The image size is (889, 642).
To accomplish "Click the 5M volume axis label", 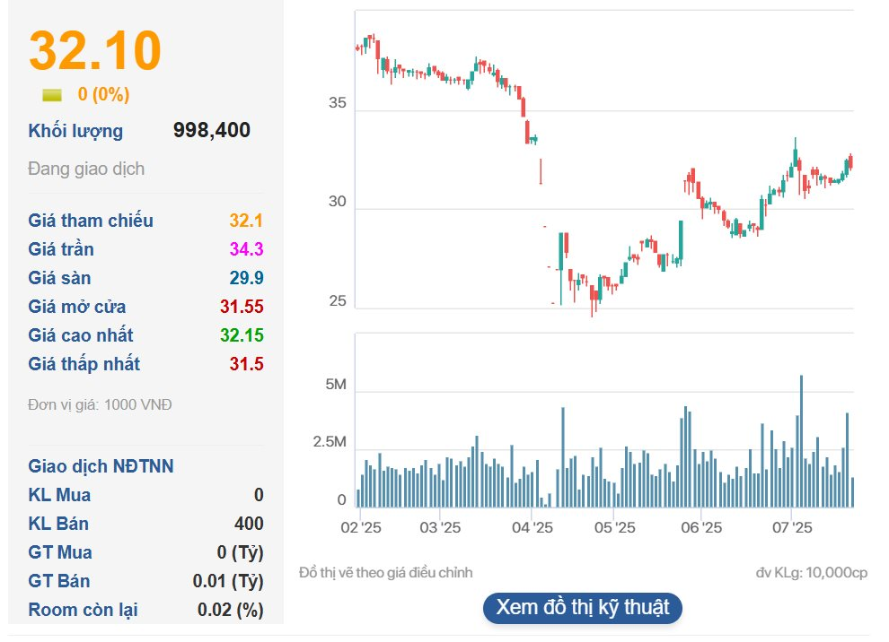I will point(336,386).
